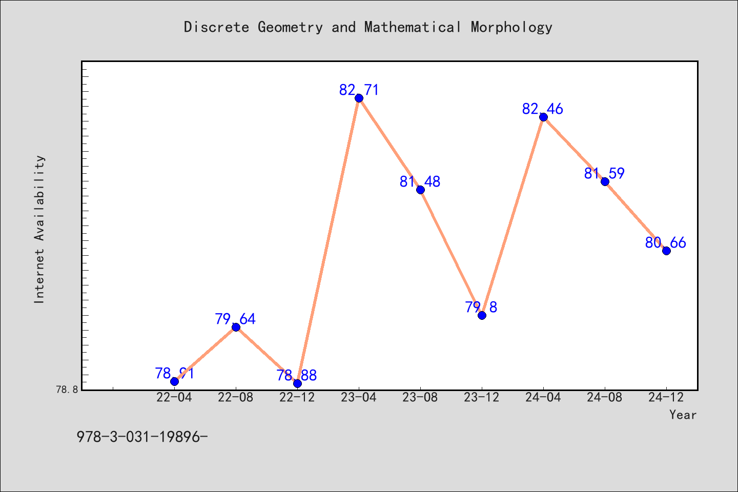
Task: Select the peak data point 82.71
Action: (x=359, y=98)
